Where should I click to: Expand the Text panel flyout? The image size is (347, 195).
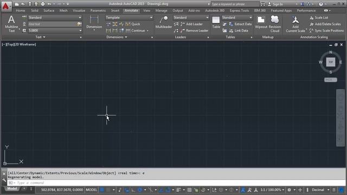(40, 37)
